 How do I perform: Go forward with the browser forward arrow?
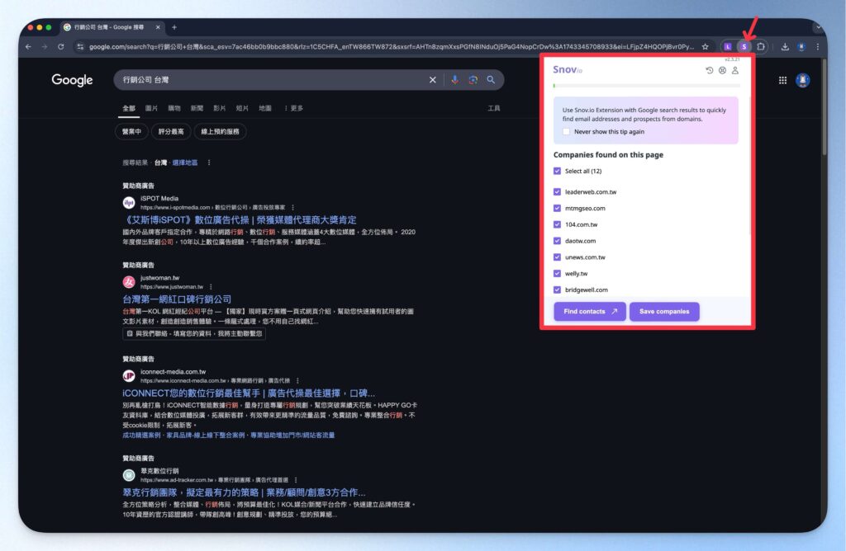[x=45, y=47]
